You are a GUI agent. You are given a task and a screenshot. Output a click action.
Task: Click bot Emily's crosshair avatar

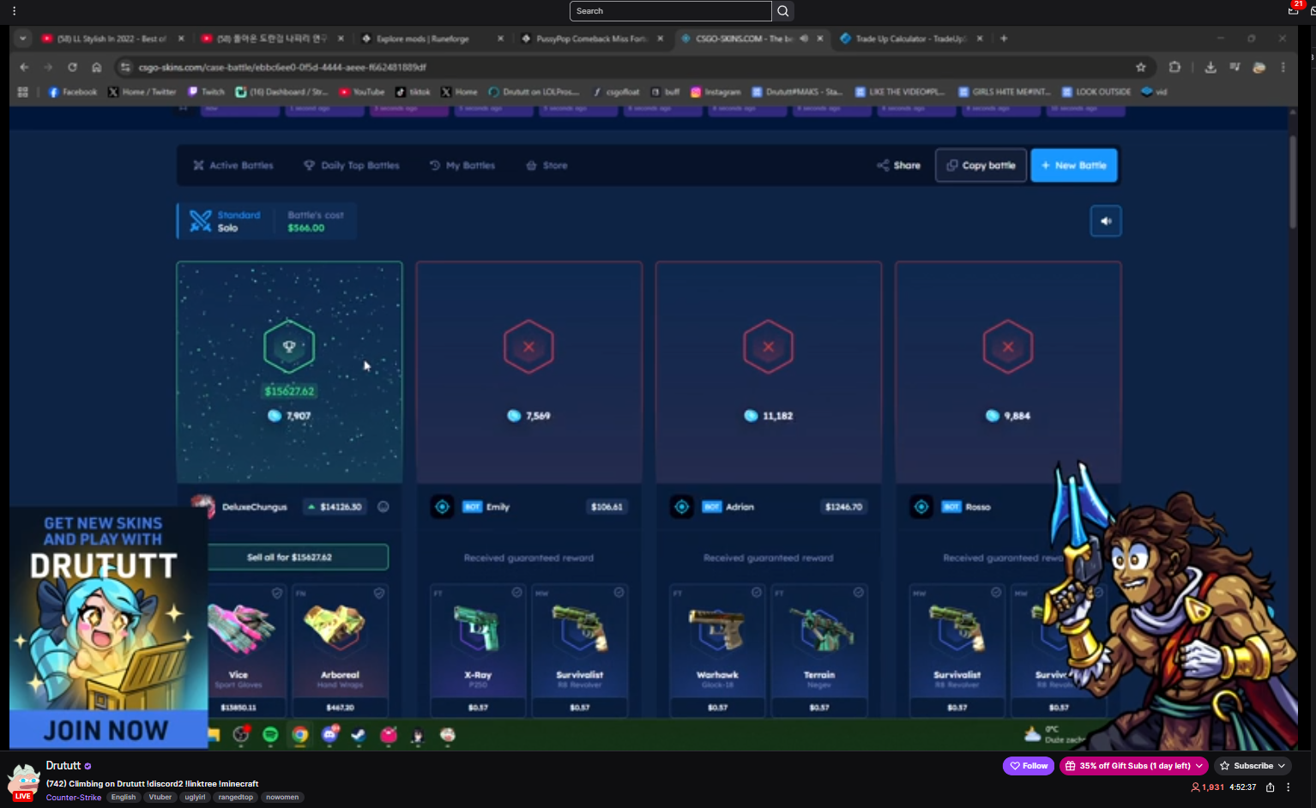point(442,507)
